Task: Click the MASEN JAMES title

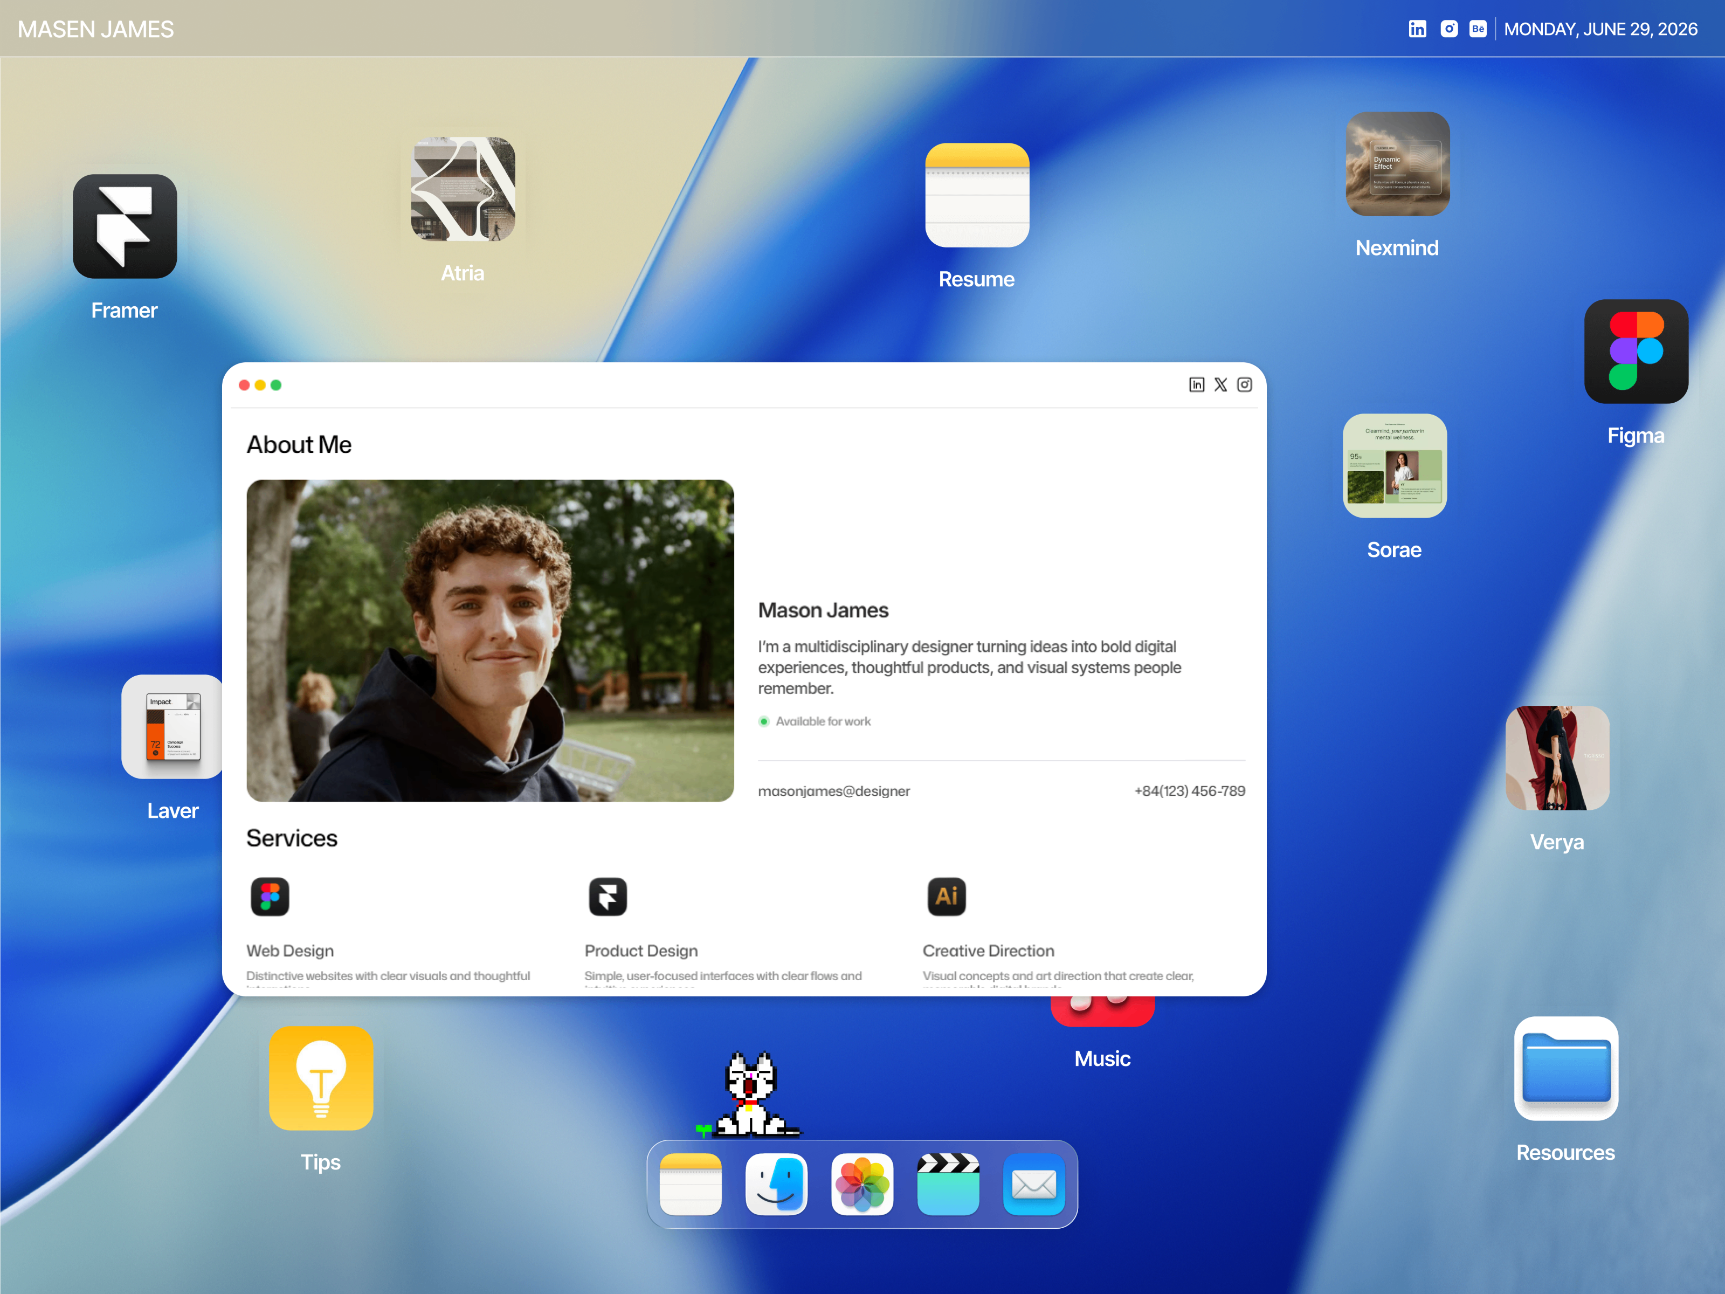Action: click(96, 29)
